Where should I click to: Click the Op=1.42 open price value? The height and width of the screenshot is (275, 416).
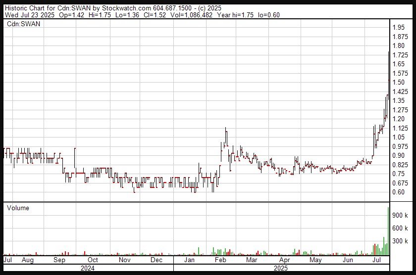coord(72,15)
